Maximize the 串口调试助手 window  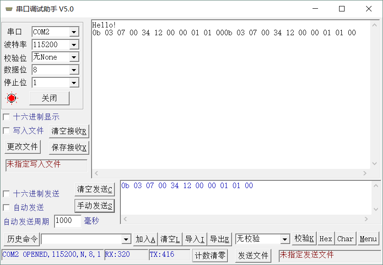pos(342,9)
